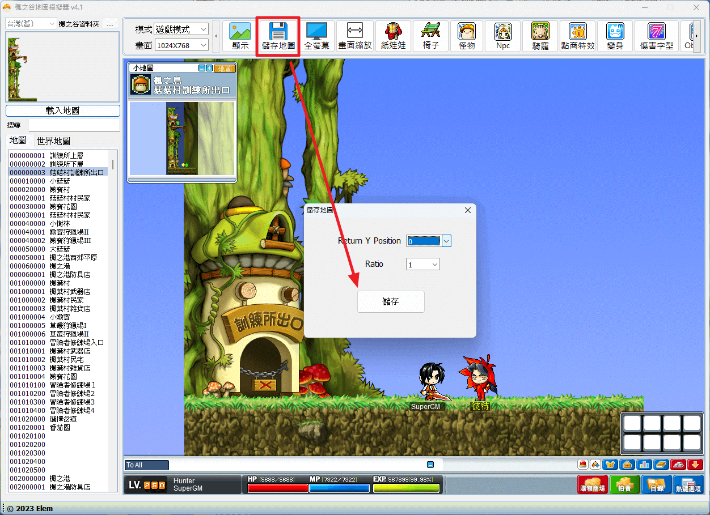Open the 點商特效 cash effect tool
Image resolution: width=710 pixels, height=515 pixels.
coord(578,36)
